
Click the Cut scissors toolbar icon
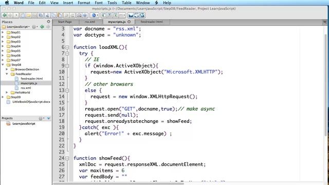tap(48, 15)
